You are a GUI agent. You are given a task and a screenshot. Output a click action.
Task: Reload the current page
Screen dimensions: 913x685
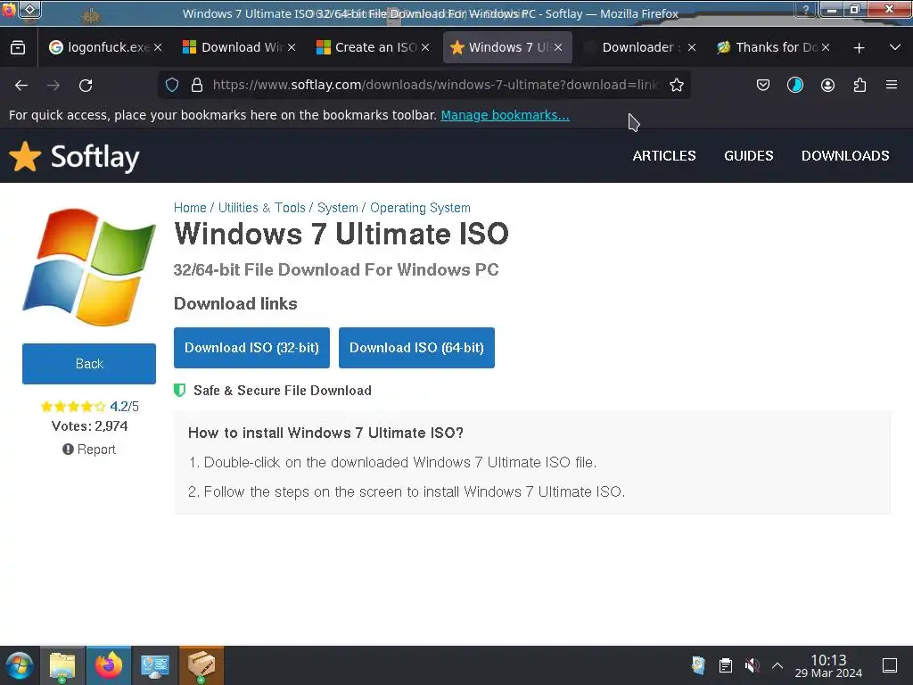(x=86, y=85)
